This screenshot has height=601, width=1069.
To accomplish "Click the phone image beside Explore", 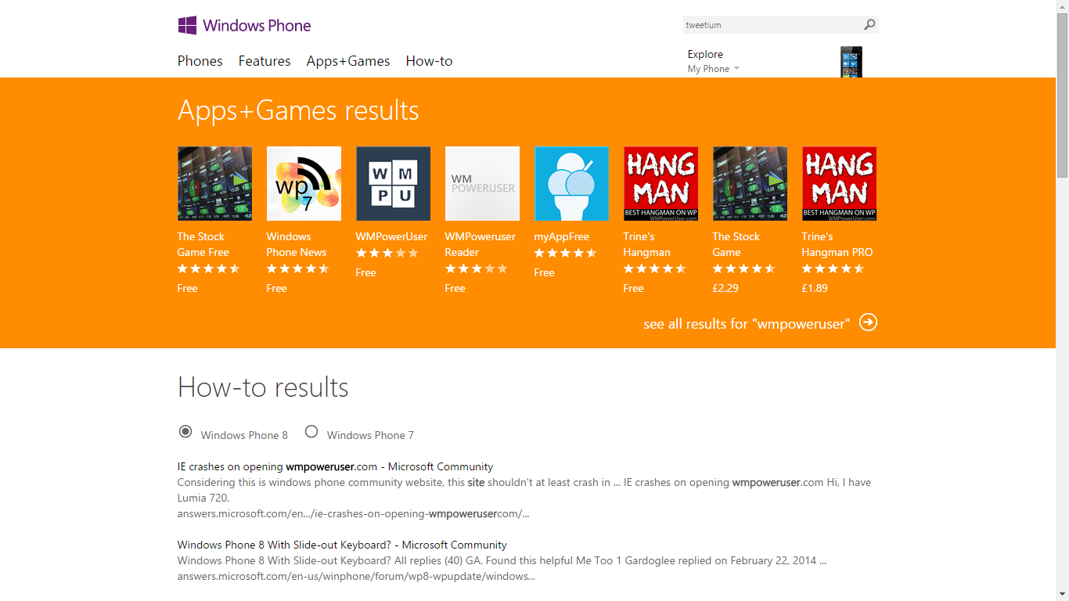I will (x=851, y=62).
